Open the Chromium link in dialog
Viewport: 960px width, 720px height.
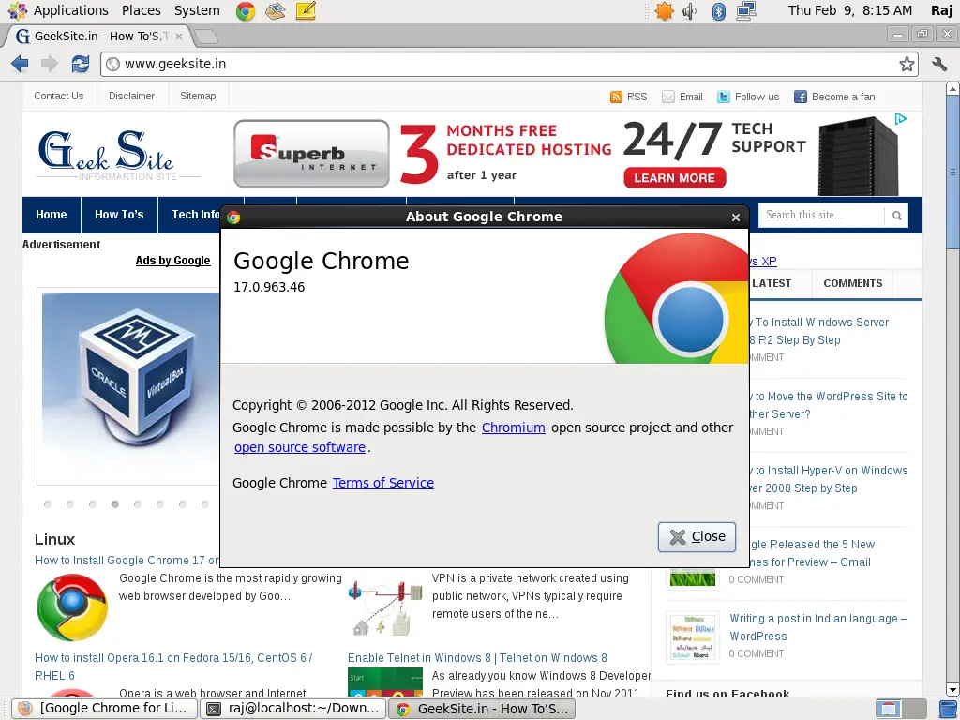click(513, 427)
